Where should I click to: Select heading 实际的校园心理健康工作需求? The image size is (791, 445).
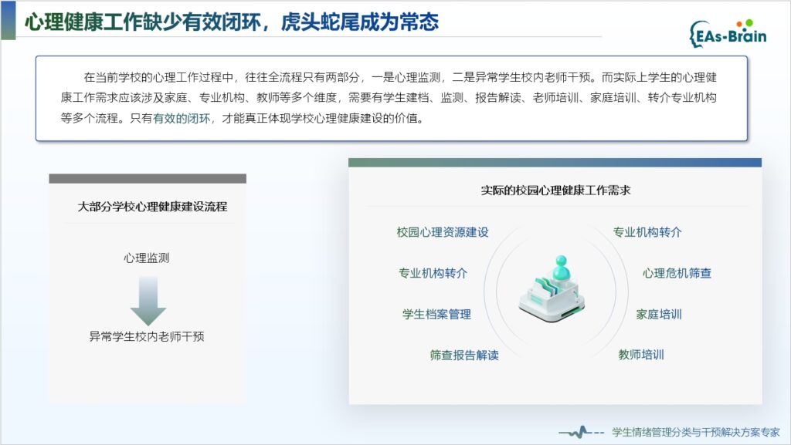coord(555,190)
